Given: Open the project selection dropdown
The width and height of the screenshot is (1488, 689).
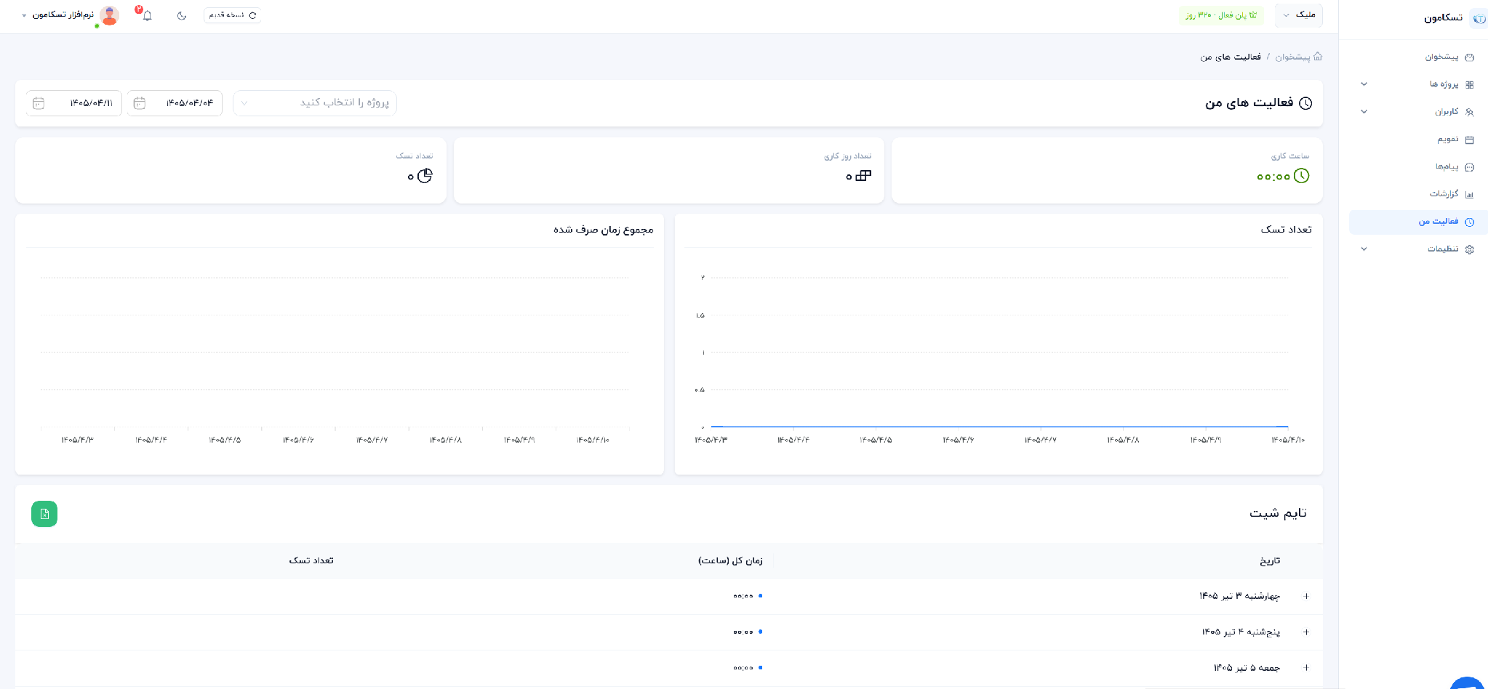Looking at the screenshot, I should click(315, 103).
